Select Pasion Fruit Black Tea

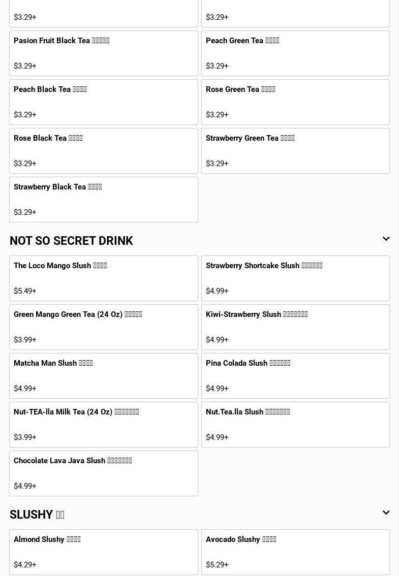point(104,53)
